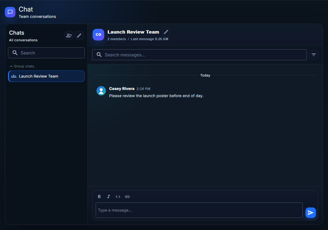Toggle bold formatting

(x=99, y=196)
